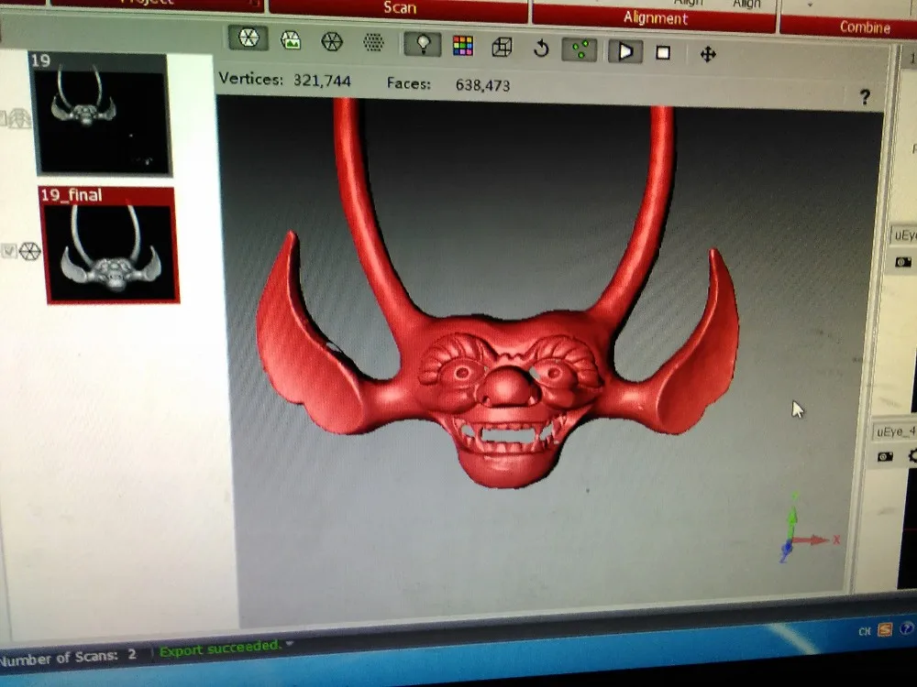Toggle the light bulb lighting icon

(x=423, y=44)
